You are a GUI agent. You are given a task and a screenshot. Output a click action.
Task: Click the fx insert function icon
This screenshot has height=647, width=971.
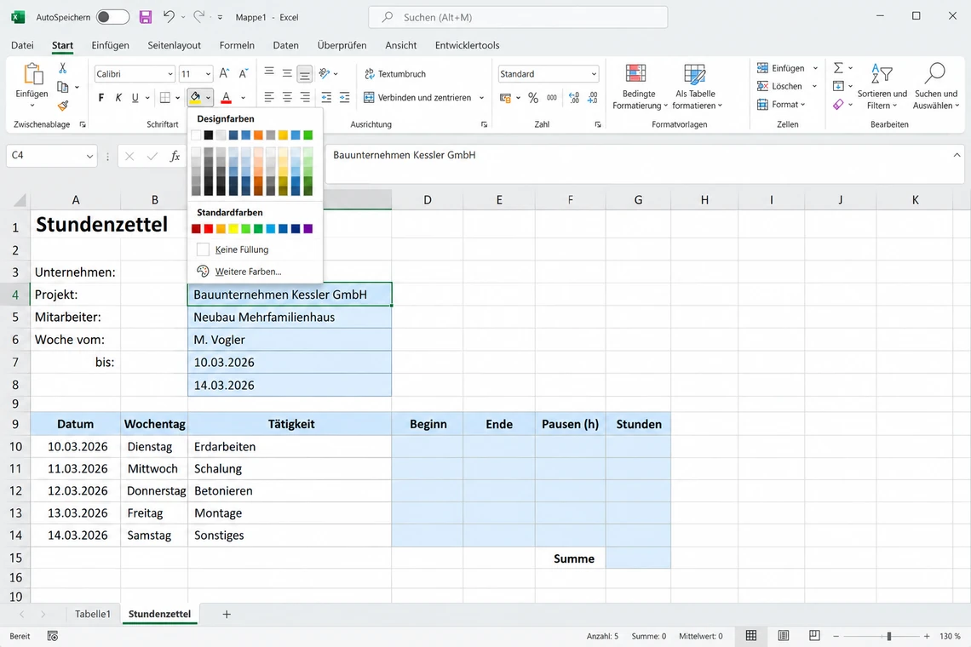coord(175,156)
